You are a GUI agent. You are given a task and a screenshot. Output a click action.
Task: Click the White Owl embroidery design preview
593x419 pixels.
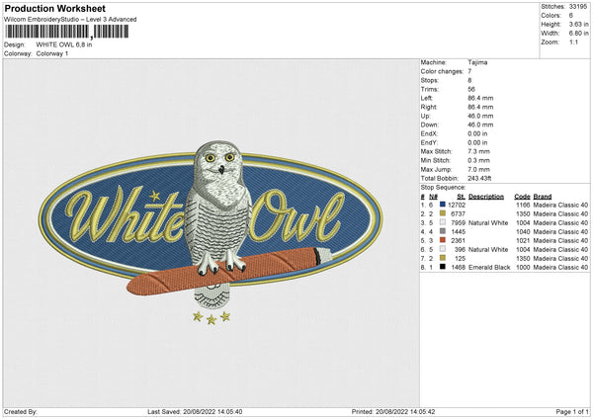pos(211,232)
